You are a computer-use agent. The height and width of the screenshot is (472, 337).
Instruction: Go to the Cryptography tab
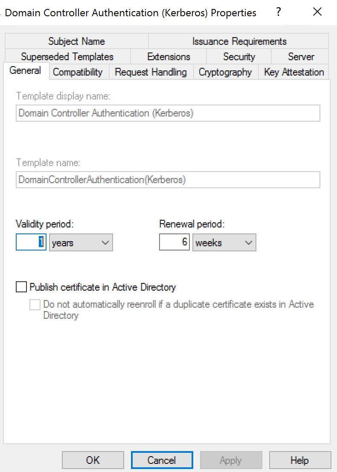[x=225, y=72]
